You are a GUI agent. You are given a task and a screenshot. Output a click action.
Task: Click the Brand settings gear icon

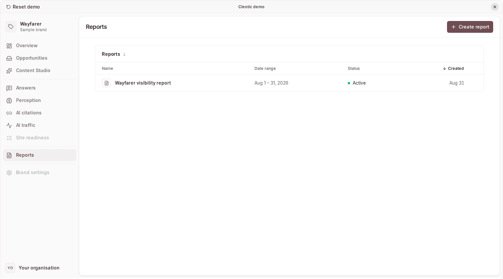(9, 173)
